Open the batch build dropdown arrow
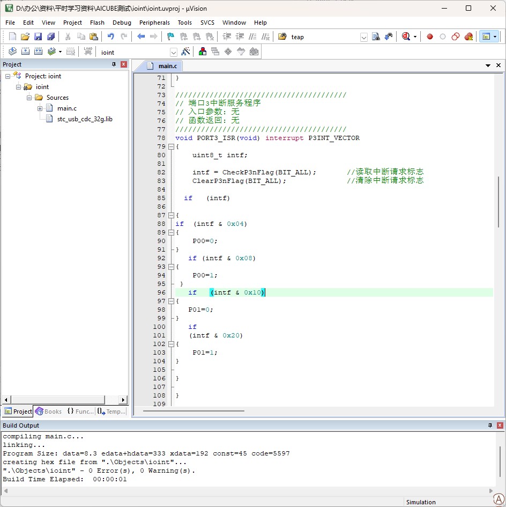 pyautogui.click(x=60, y=52)
